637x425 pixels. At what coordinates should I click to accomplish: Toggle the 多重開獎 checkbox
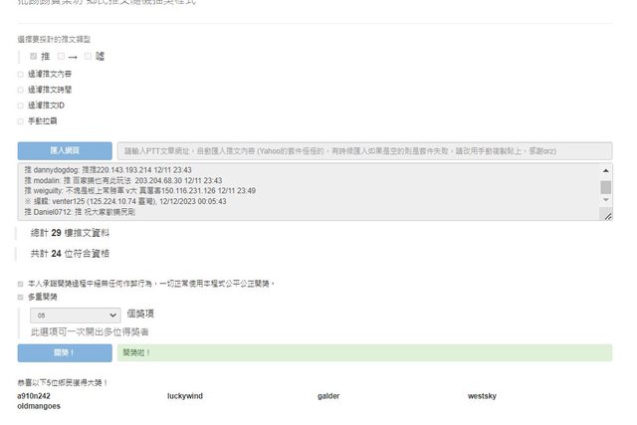(21, 297)
